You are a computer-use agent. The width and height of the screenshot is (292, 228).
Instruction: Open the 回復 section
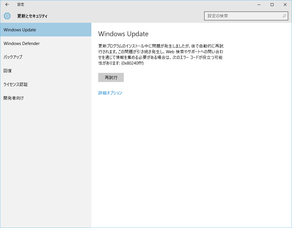(x=46, y=71)
